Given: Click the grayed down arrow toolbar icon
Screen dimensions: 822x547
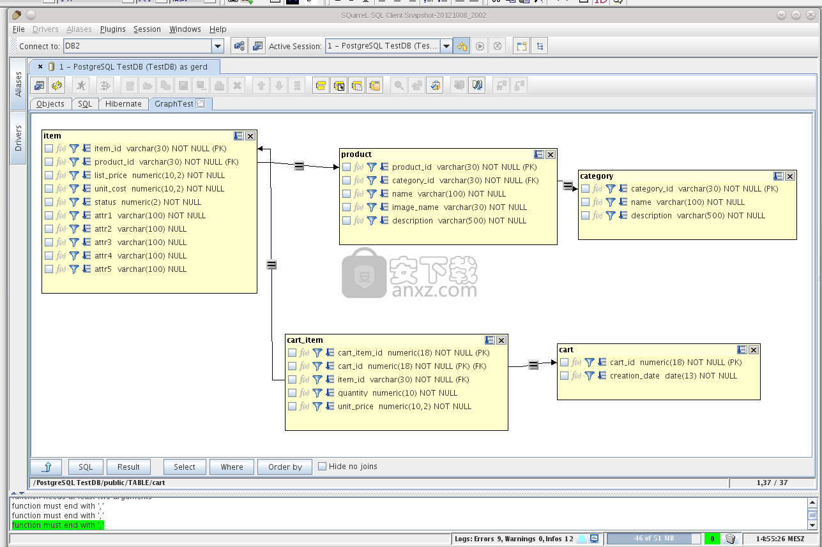Looking at the screenshot, I should [278, 86].
